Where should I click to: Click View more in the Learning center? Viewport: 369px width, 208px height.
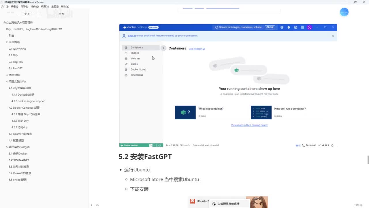[249, 125]
